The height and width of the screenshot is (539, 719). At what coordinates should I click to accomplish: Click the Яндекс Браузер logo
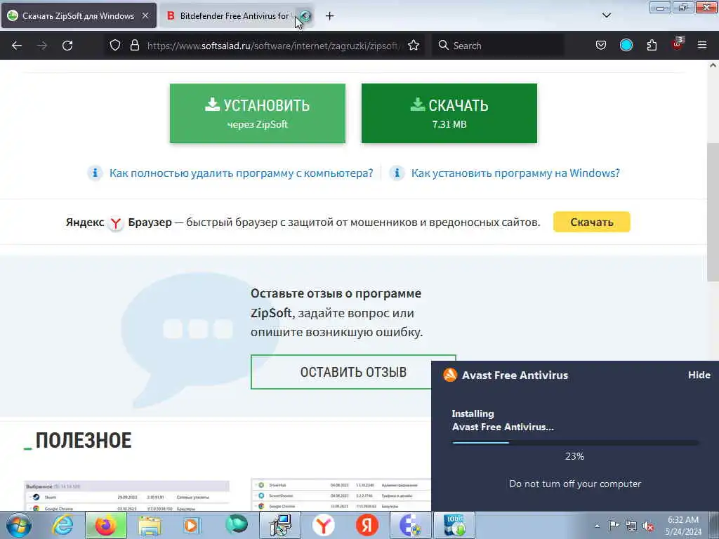pos(116,222)
